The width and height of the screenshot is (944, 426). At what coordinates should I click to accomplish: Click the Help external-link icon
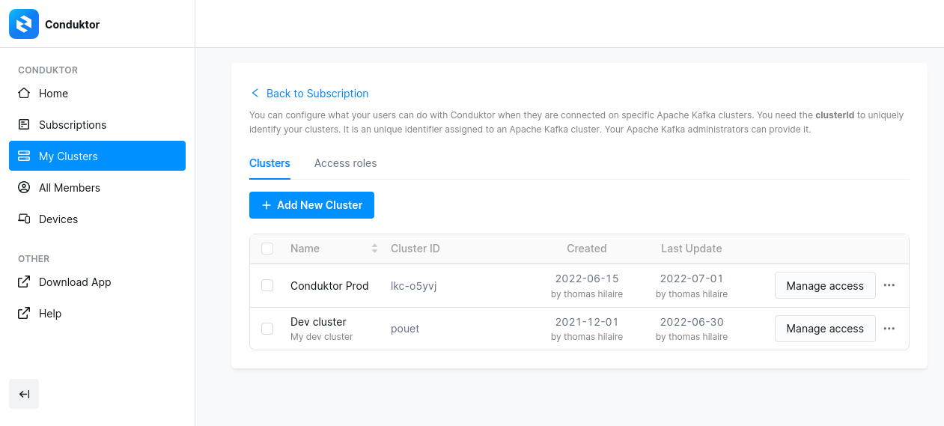pos(24,314)
